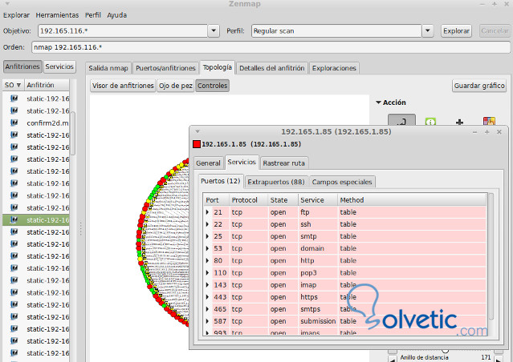Screen dimensions: 513x362
Task: Click the red status square for 192.165.1.85
Action: [197, 144]
